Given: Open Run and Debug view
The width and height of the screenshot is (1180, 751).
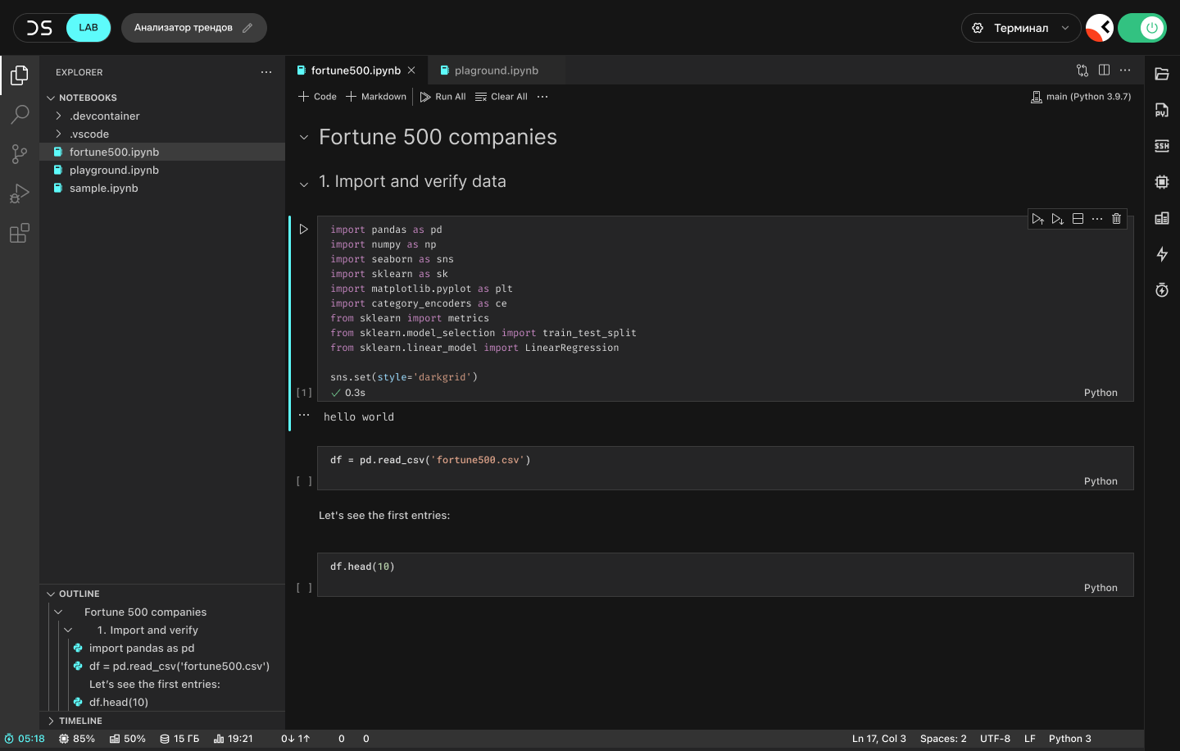Looking at the screenshot, I should tap(20, 193).
